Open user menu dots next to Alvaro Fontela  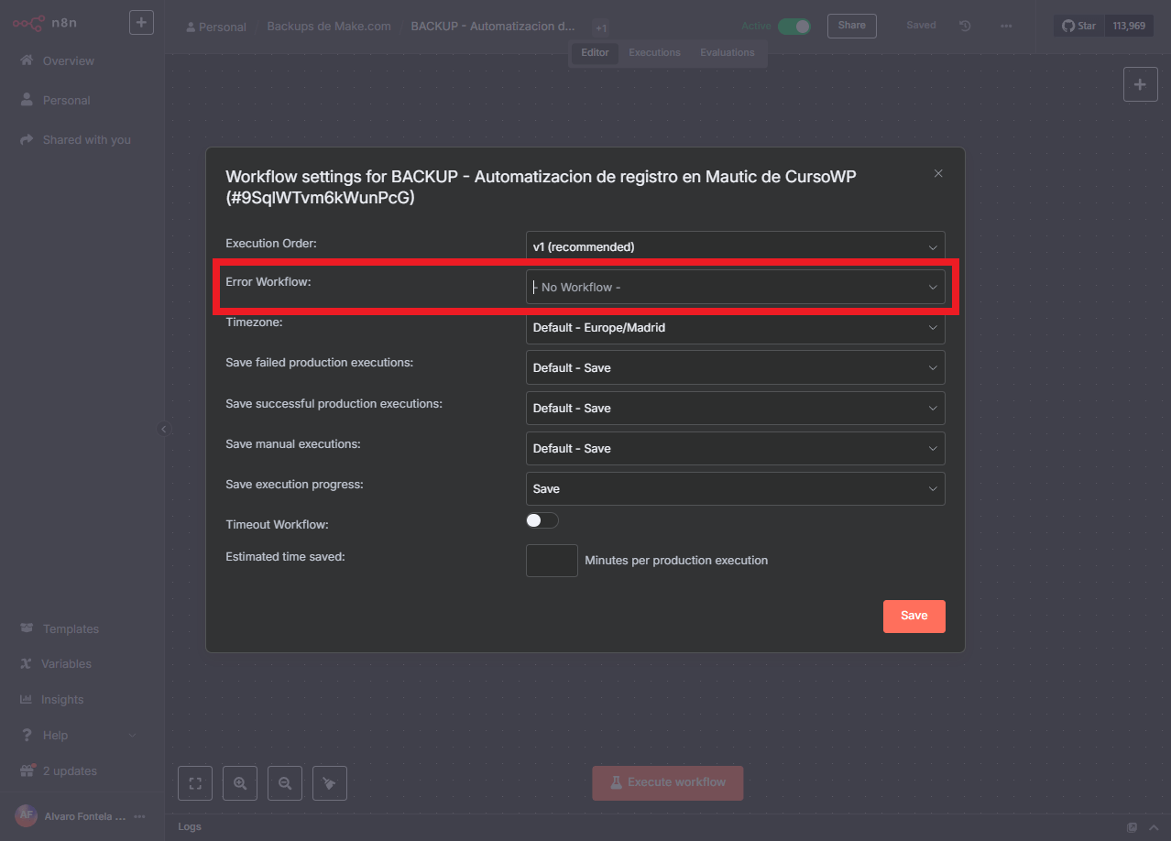click(x=139, y=816)
